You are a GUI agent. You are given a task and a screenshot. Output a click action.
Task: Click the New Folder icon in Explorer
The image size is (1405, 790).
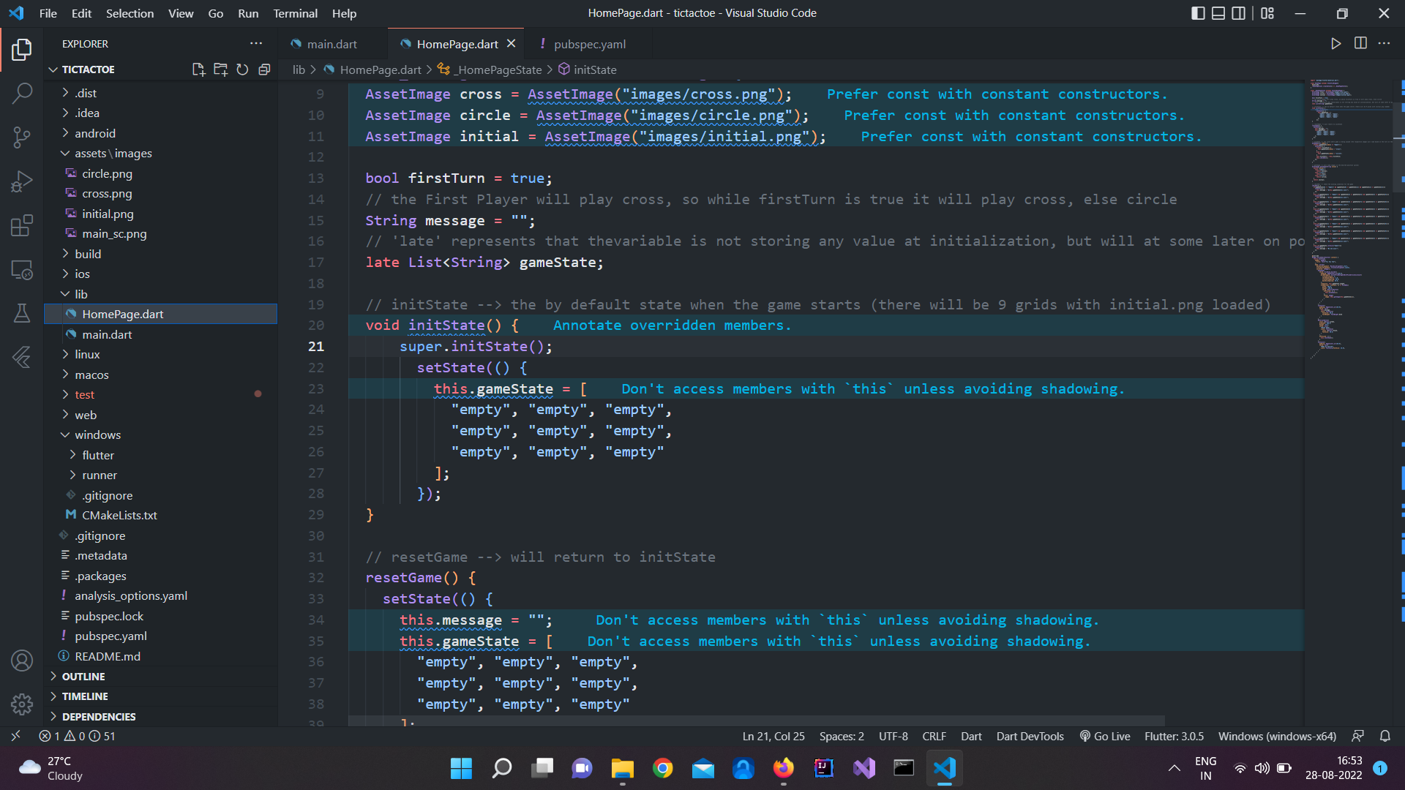220,69
